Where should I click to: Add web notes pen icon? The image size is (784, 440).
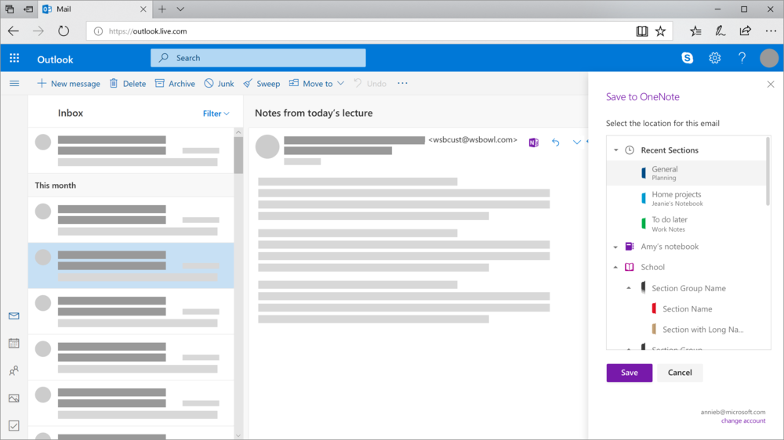[720, 31]
